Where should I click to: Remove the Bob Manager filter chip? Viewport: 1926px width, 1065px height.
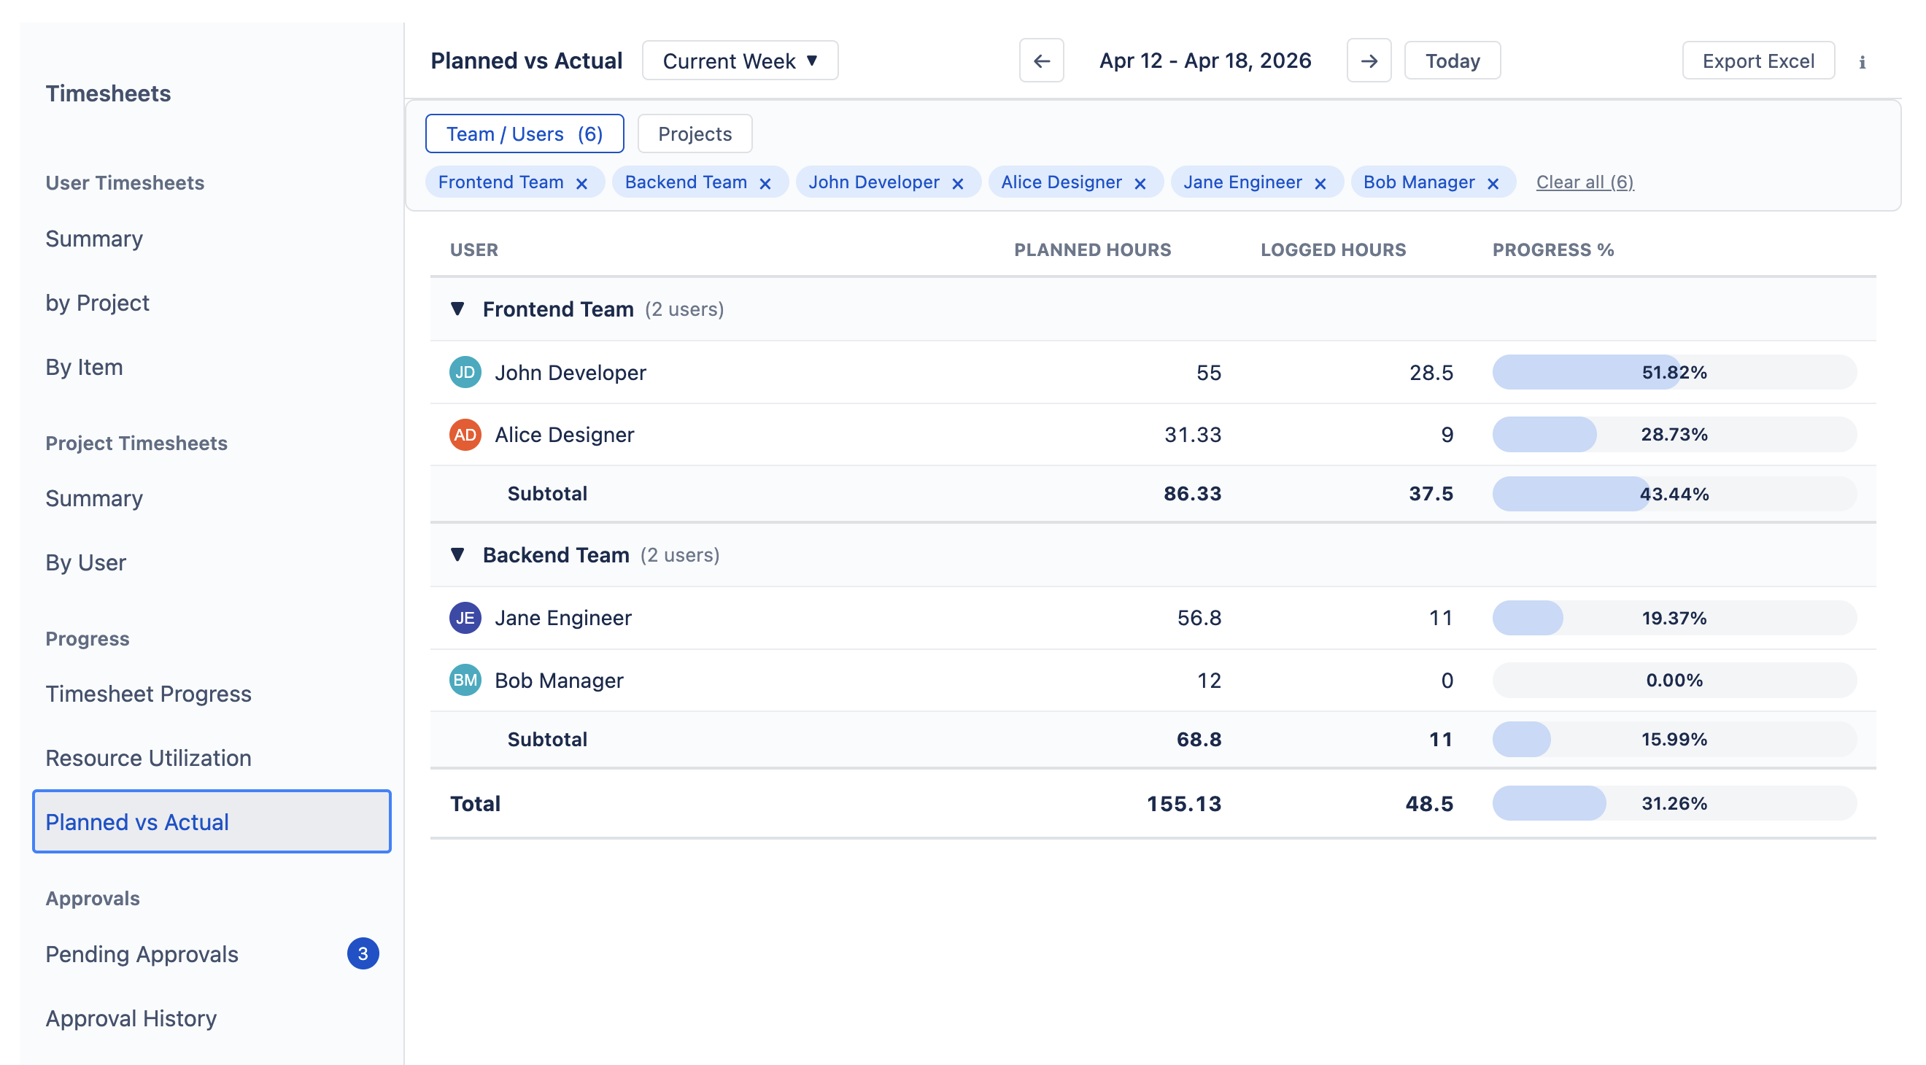1493,182
